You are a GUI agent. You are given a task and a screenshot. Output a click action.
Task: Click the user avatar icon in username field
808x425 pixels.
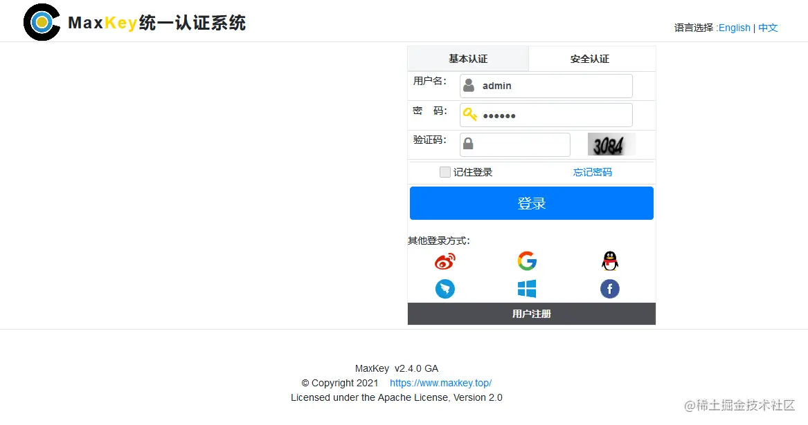pyautogui.click(x=469, y=86)
